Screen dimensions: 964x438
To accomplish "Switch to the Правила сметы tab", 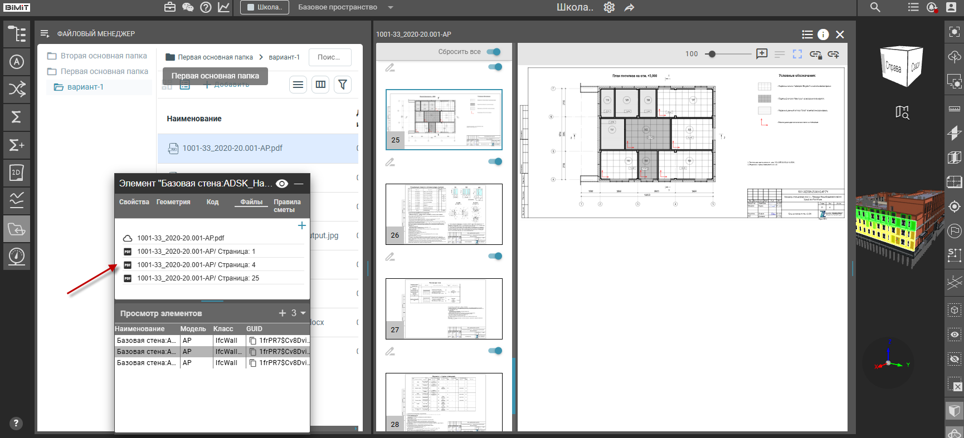I will click(x=287, y=206).
